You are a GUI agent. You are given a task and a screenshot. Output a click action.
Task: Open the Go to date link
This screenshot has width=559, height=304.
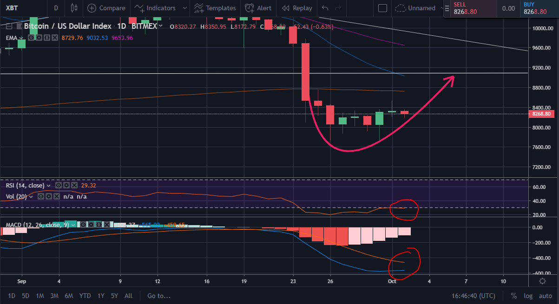pyautogui.click(x=159, y=296)
